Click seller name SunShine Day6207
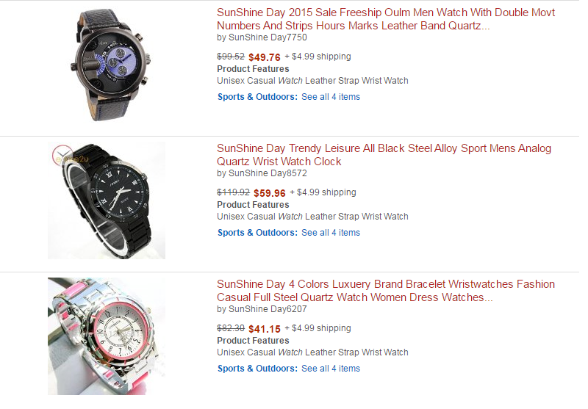This screenshot has height=409, width=588. tap(268, 309)
